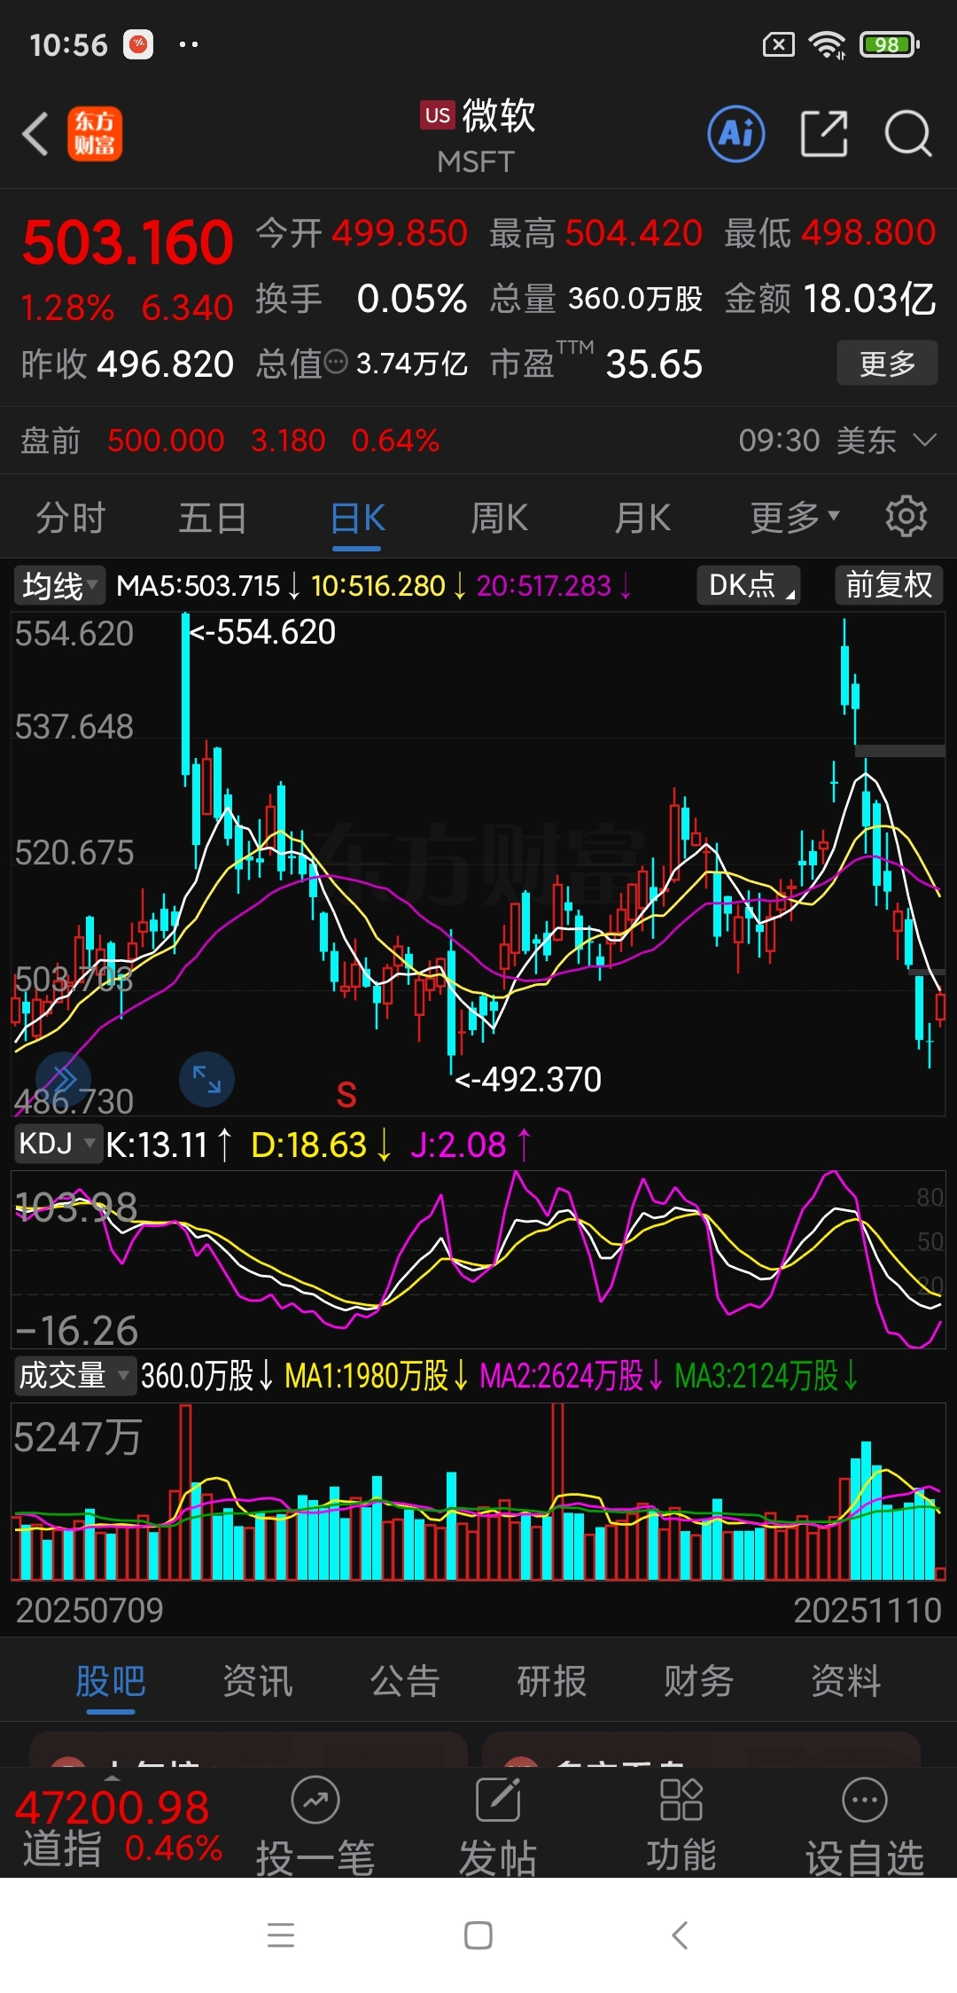
Task: Tap the MA5:503.715 value
Action: click(x=198, y=585)
